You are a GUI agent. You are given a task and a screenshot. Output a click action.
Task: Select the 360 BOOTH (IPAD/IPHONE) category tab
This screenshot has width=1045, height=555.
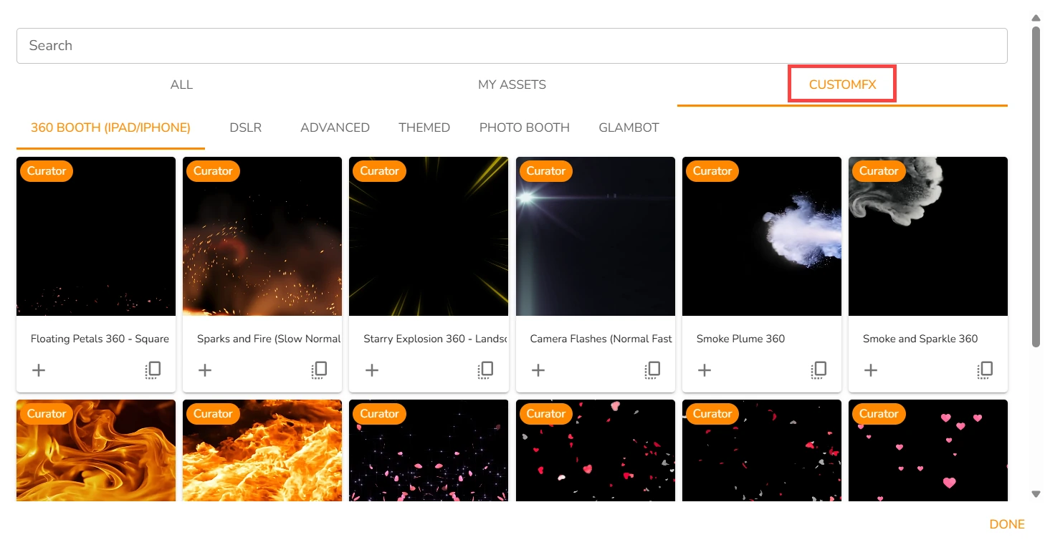(x=110, y=128)
